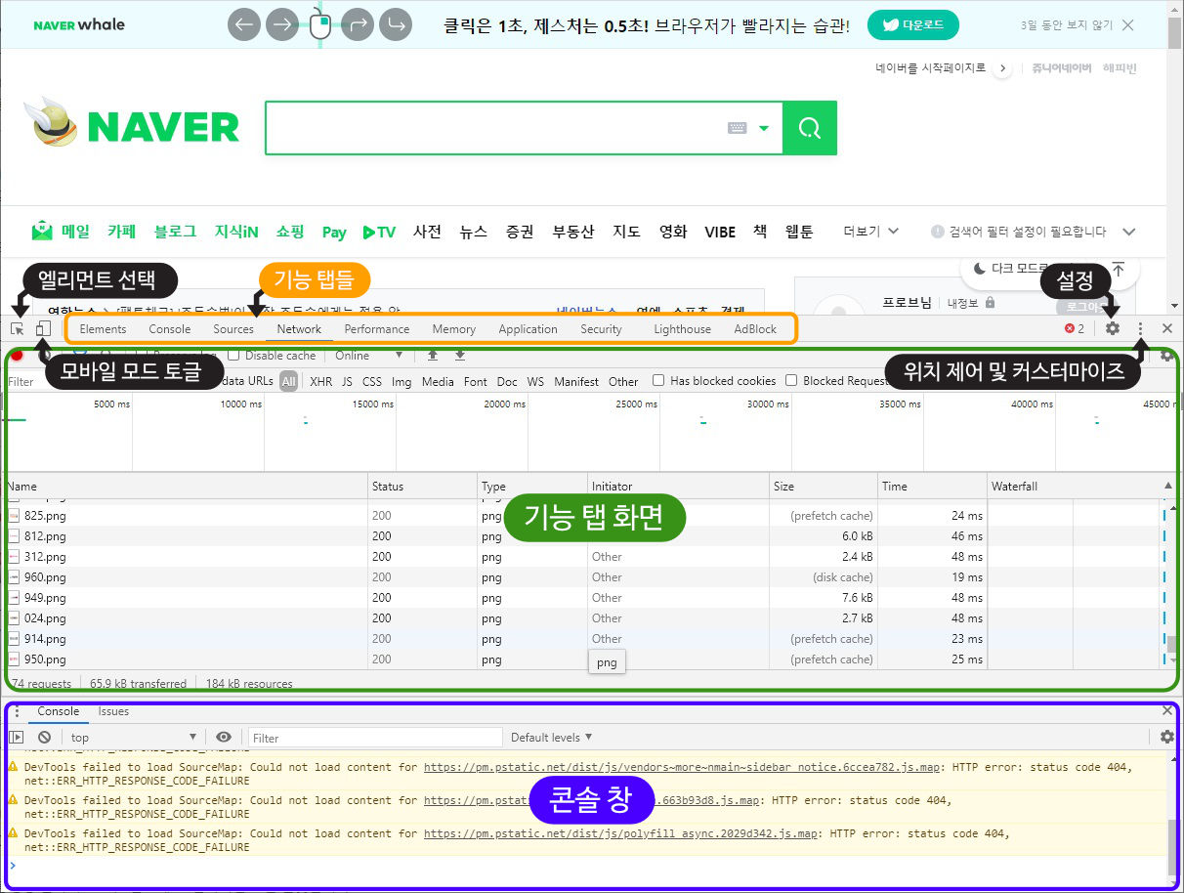Click the import HAR upload arrow icon
1184x893 pixels.
click(x=433, y=356)
